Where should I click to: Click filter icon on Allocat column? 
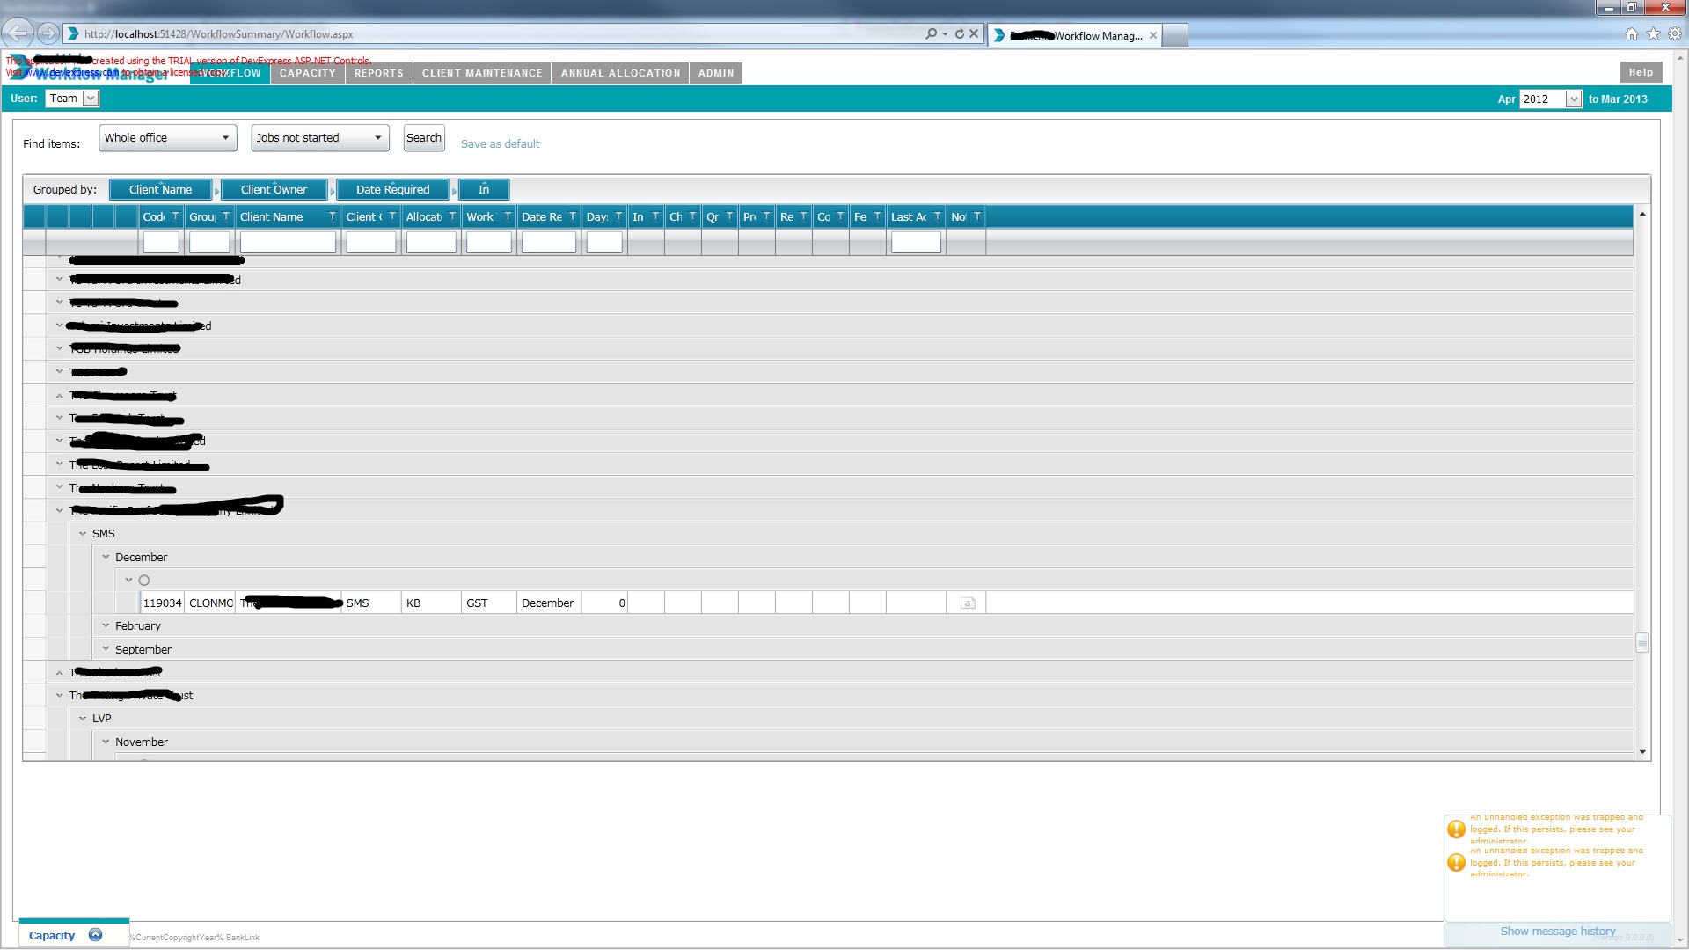(452, 216)
